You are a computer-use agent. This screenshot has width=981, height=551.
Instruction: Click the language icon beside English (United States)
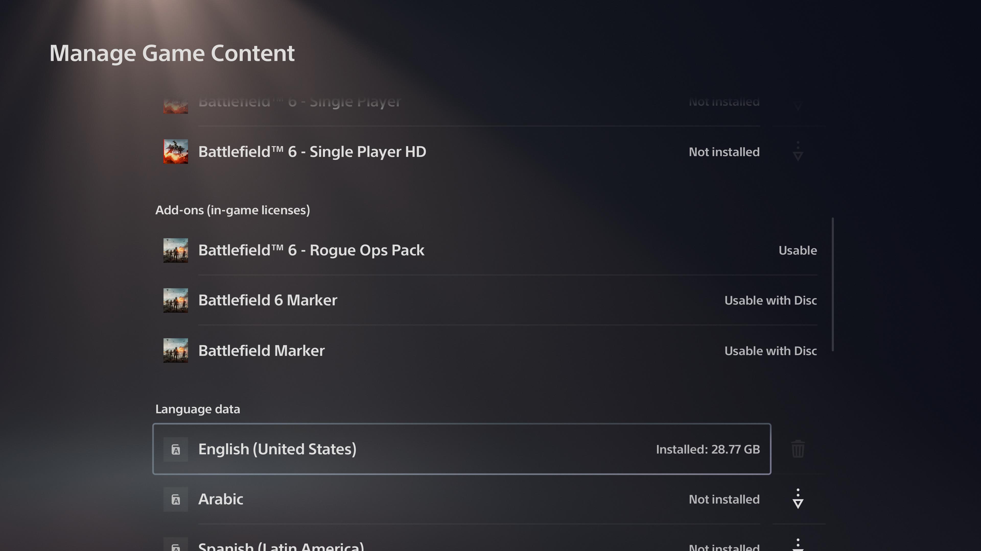176,449
